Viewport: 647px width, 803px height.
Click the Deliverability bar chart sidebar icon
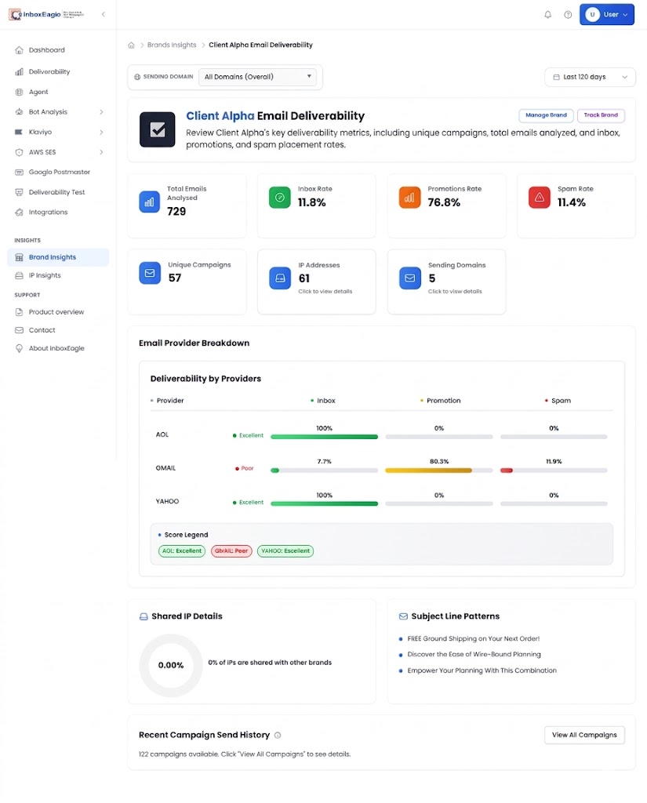point(19,71)
